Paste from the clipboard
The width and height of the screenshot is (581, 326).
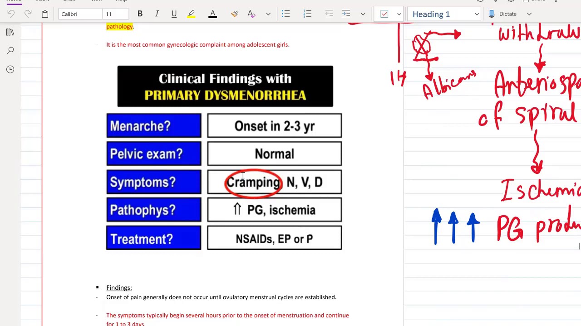pos(45,14)
